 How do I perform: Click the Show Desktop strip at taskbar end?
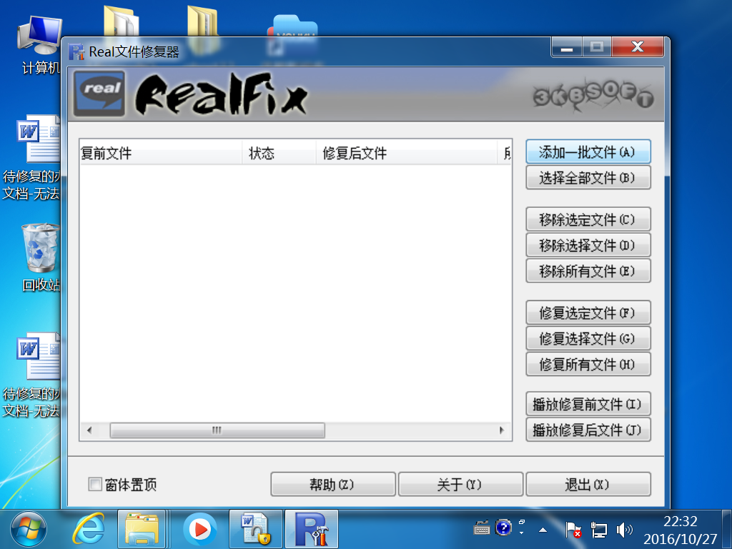[726, 530]
